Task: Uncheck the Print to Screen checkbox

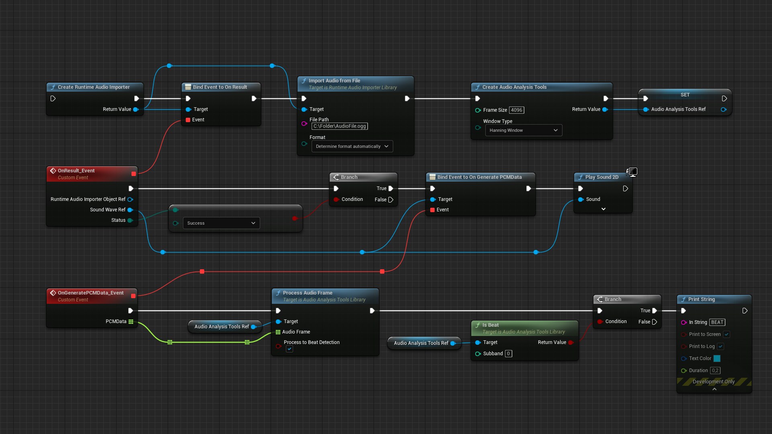Action: (x=727, y=334)
